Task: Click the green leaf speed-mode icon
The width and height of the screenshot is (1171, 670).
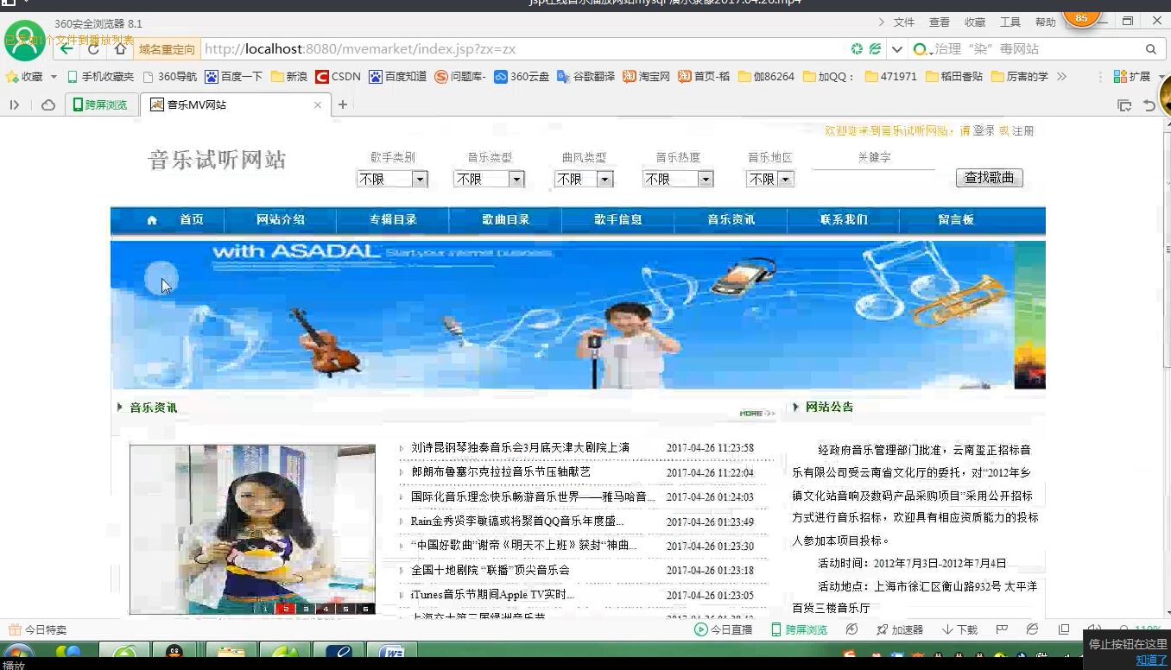Action: tap(875, 49)
